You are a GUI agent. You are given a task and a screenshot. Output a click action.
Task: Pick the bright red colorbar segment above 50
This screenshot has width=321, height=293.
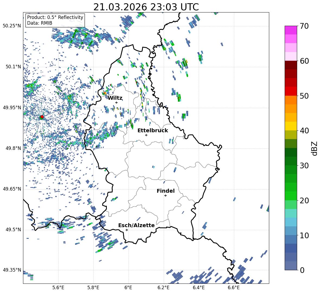[x=291, y=91]
